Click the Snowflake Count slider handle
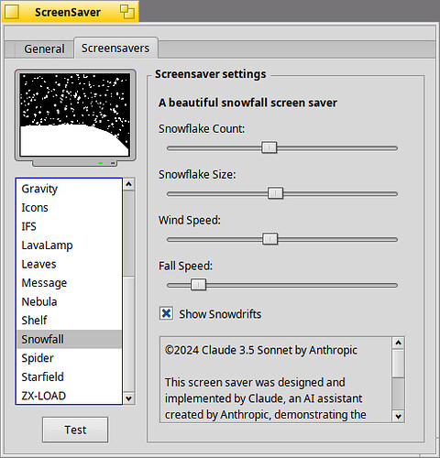 click(269, 147)
